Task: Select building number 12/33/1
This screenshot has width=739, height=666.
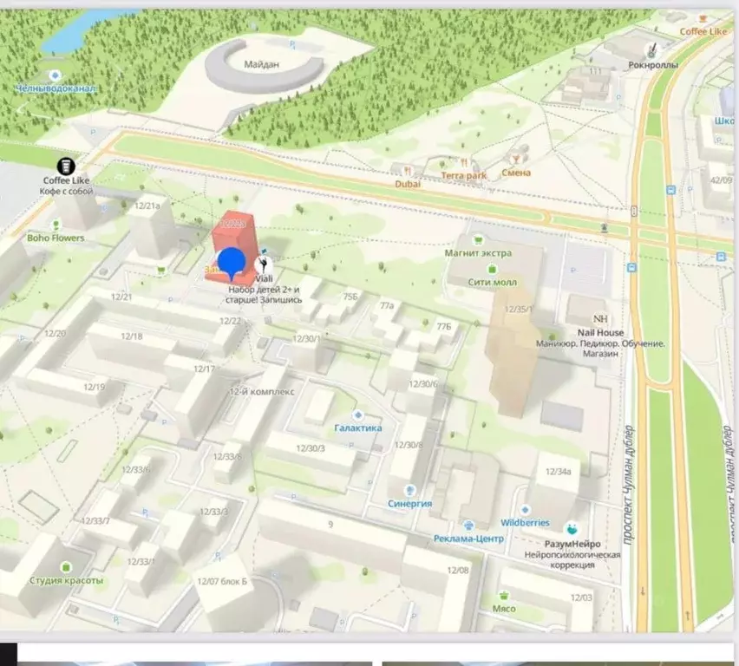Action: (141, 561)
